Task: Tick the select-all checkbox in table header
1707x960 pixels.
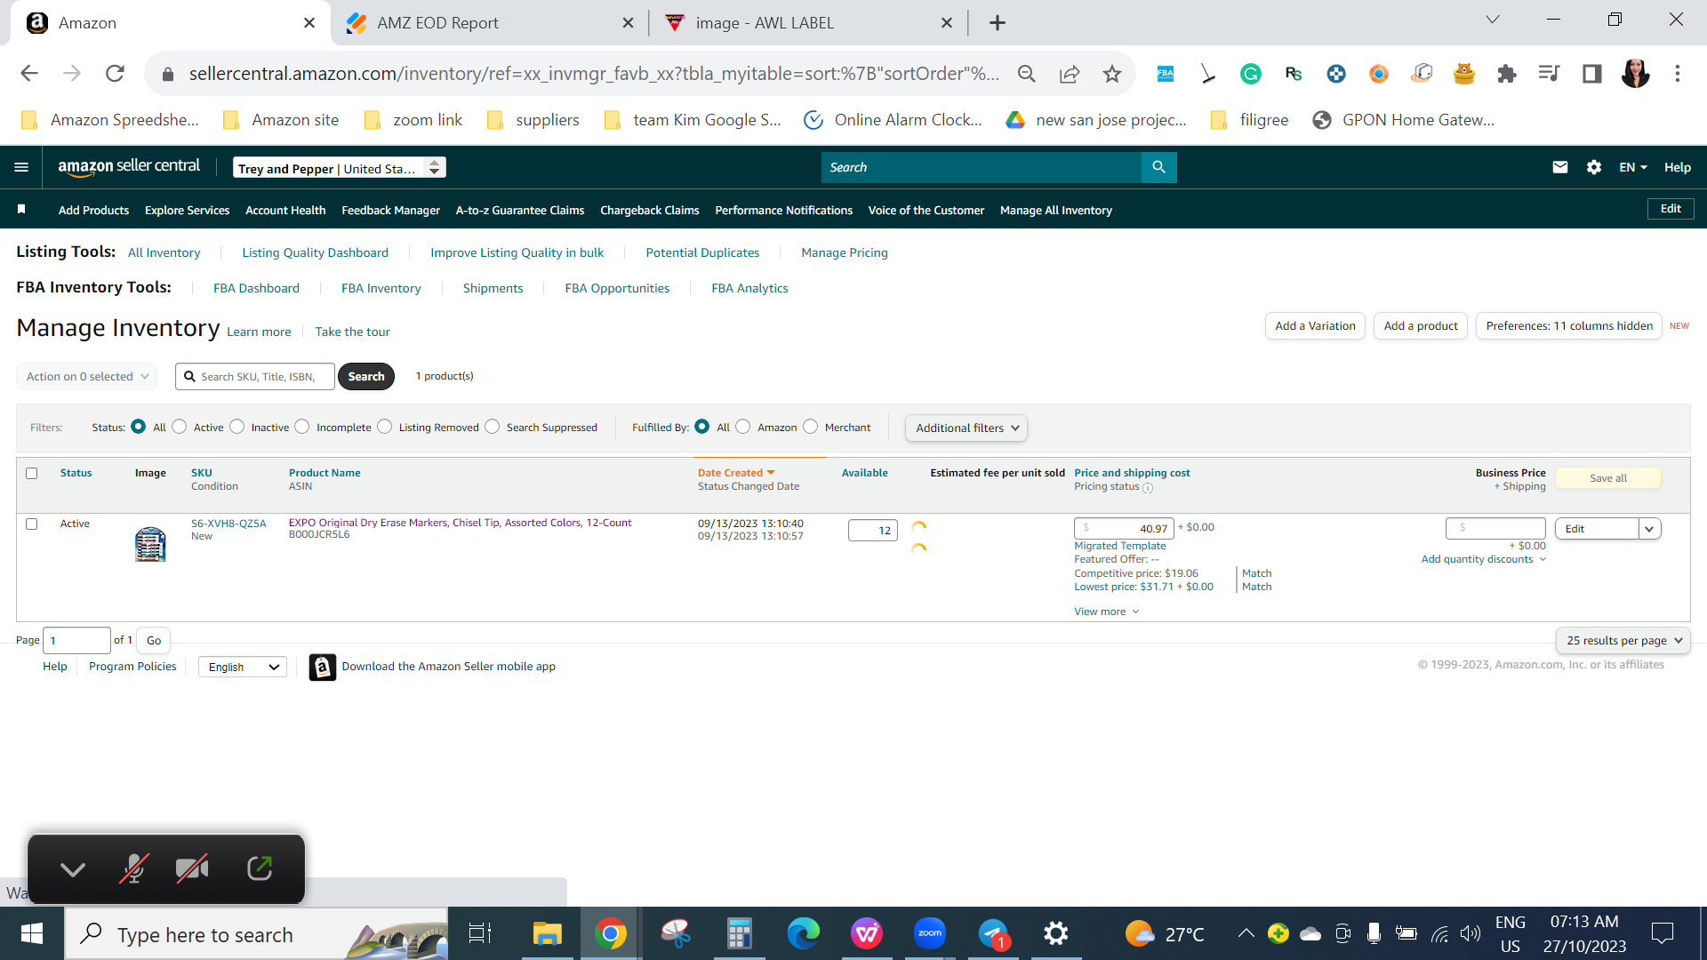Action: (x=32, y=473)
